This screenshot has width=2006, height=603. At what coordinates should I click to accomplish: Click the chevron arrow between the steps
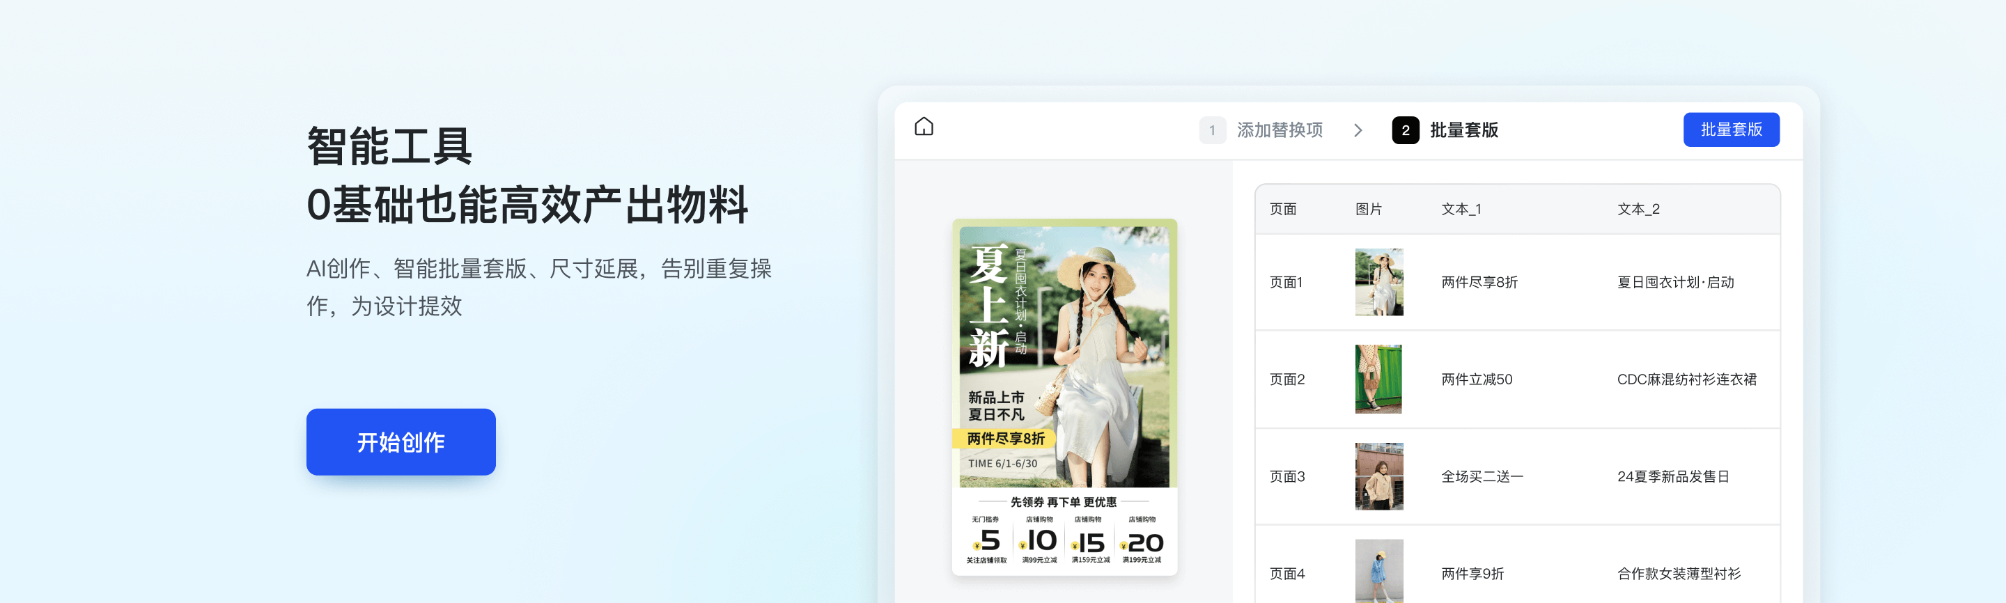click(1358, 130)
